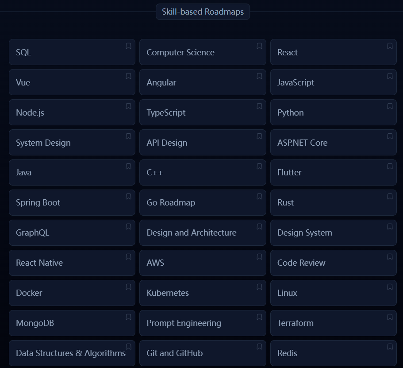Go to the Angular roadmap
Image resolution: width=403 pixels, height=368 pixels.
tap(203, 82)
